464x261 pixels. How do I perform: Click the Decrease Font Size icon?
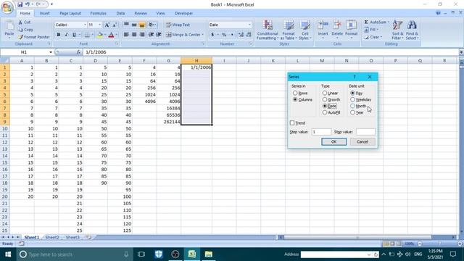pyautogui.click(x=115, y=25)
